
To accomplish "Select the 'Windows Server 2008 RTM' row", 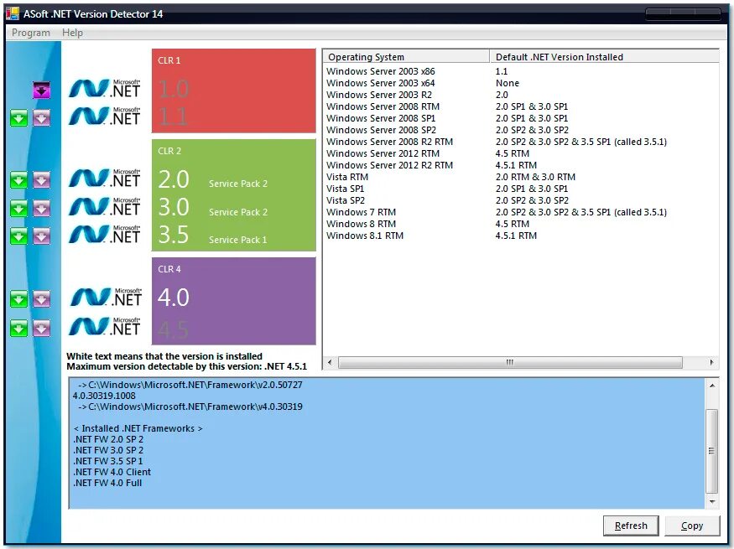I will (521, 106).
